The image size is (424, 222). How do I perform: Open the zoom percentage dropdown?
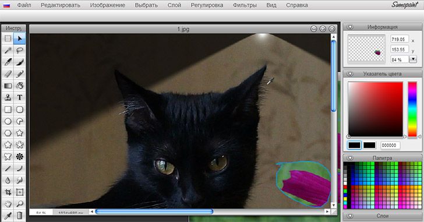pyautogui.click(x=413, y=59)
